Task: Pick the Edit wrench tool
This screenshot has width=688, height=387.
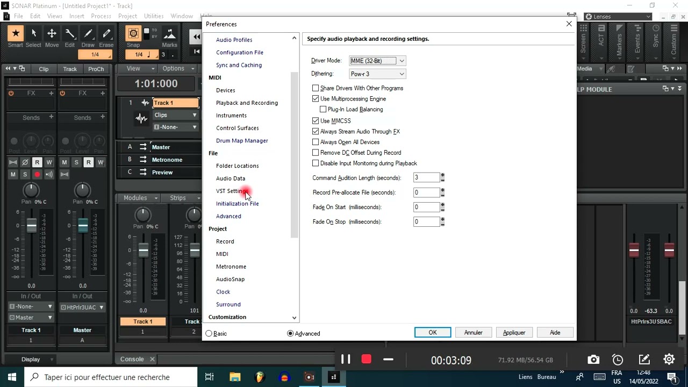Action: (x=70, y=34)
